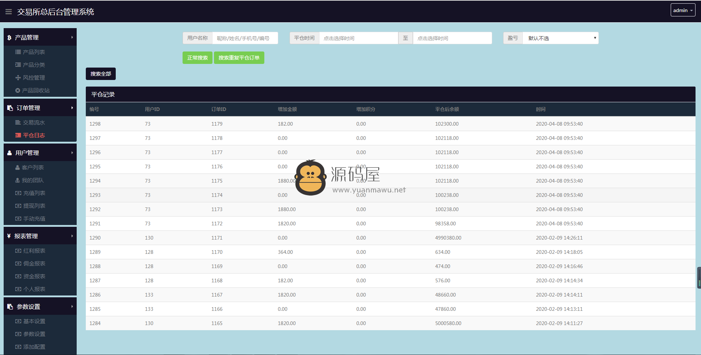The image size is (701, 355).
Task: Click 搜索重复平仓订单 button
Action: 239,58
